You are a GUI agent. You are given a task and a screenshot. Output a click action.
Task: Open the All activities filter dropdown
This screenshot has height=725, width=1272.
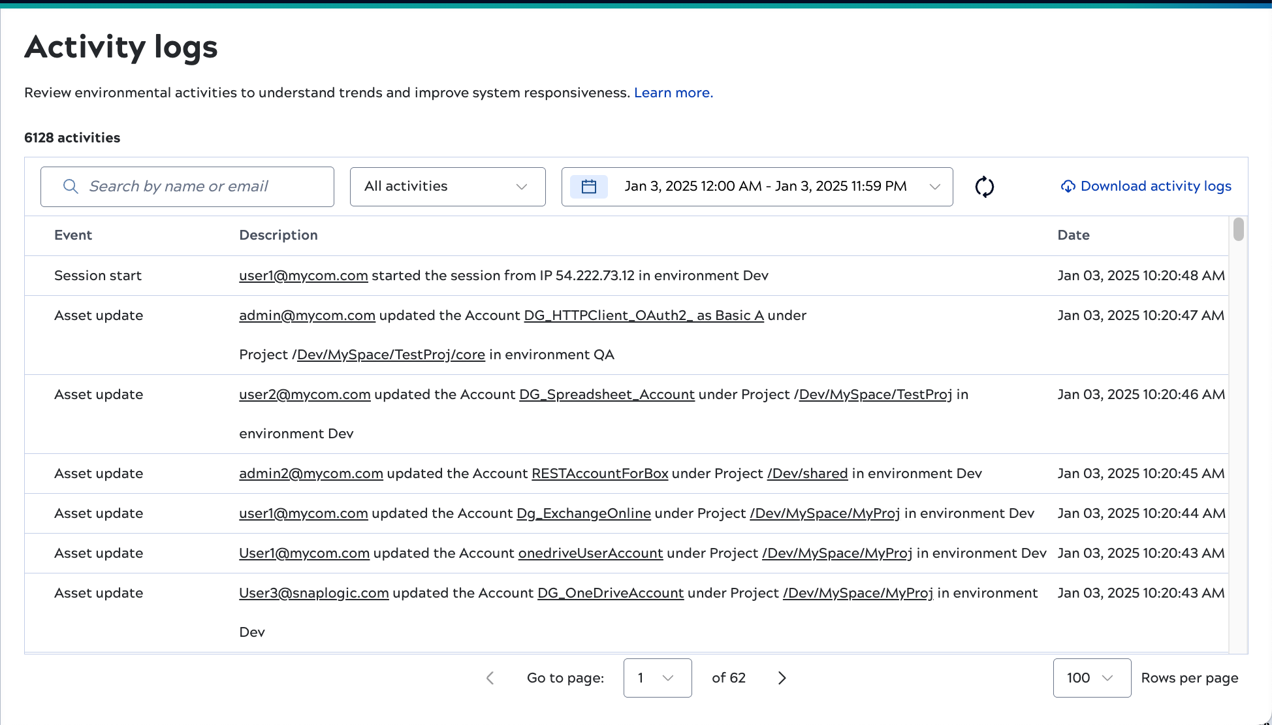click(x=447, y=187)
